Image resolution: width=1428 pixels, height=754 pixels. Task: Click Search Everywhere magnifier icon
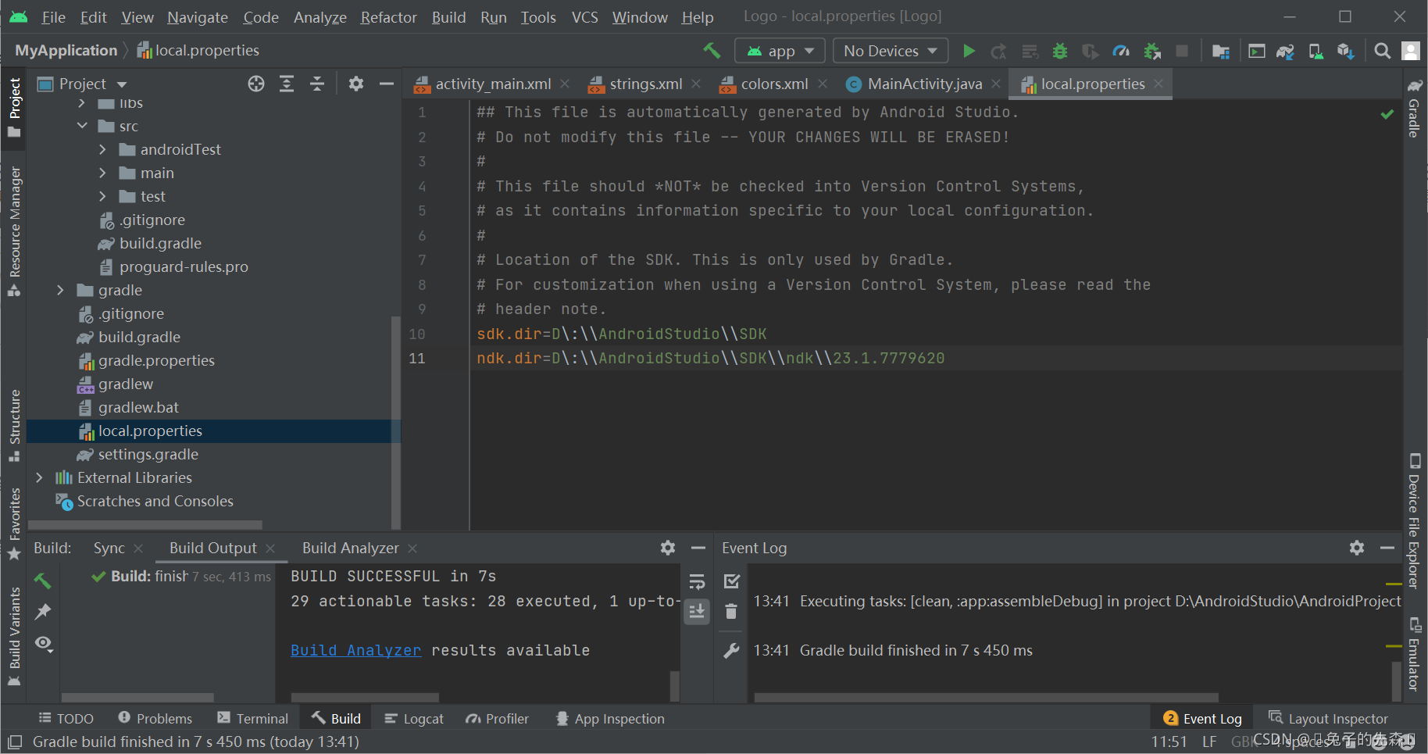coord(1382,51)
